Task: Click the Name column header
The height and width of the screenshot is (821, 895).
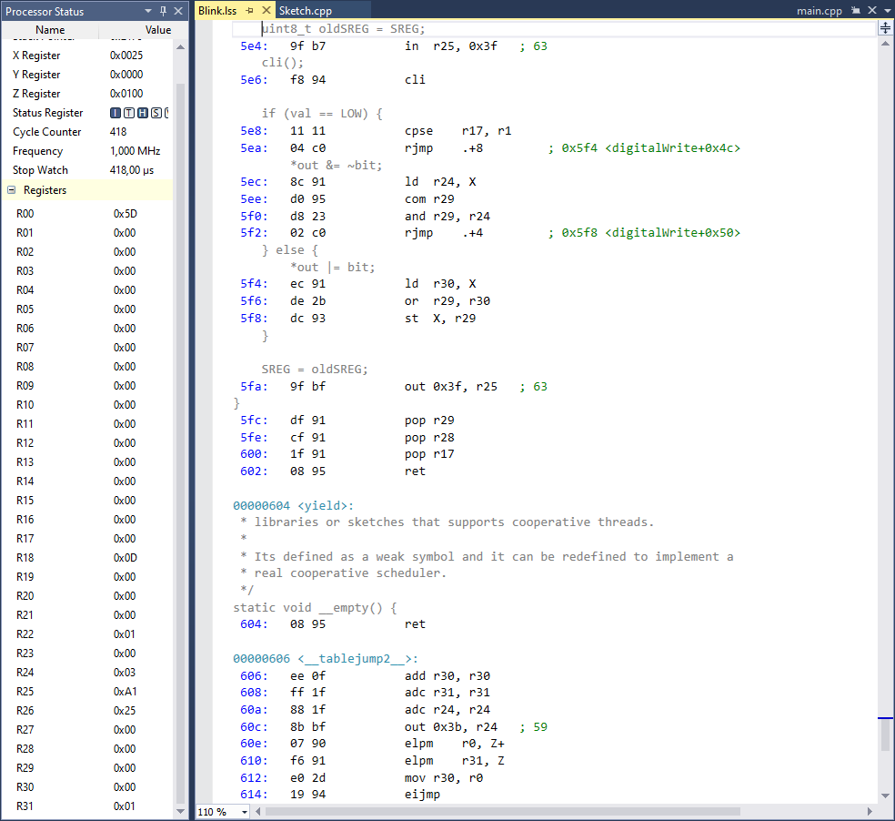Action: click(50, 29)
